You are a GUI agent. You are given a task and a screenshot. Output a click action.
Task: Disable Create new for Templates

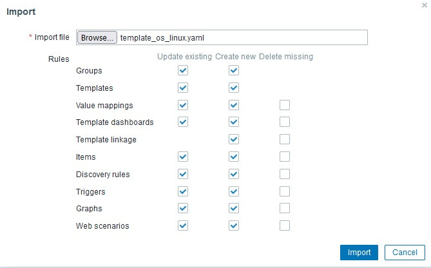point(234,88)
